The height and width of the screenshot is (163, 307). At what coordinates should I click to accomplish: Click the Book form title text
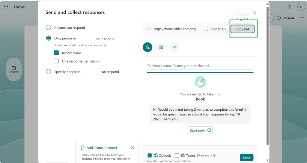click(x=200, y=99)
